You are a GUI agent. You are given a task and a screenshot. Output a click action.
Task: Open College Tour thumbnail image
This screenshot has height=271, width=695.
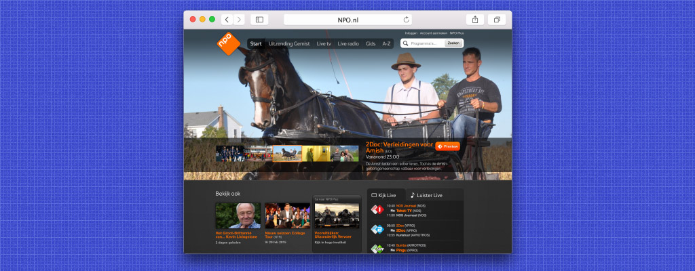point(287,215)
